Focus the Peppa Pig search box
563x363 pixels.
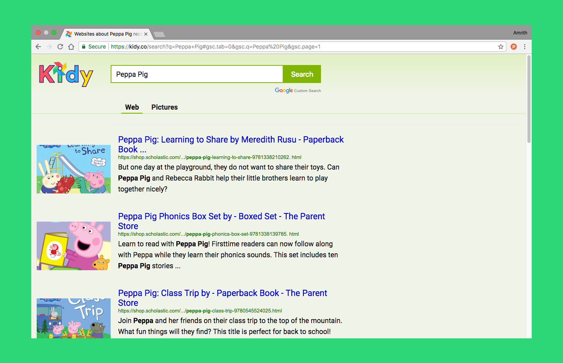click(x=197, y=74)
